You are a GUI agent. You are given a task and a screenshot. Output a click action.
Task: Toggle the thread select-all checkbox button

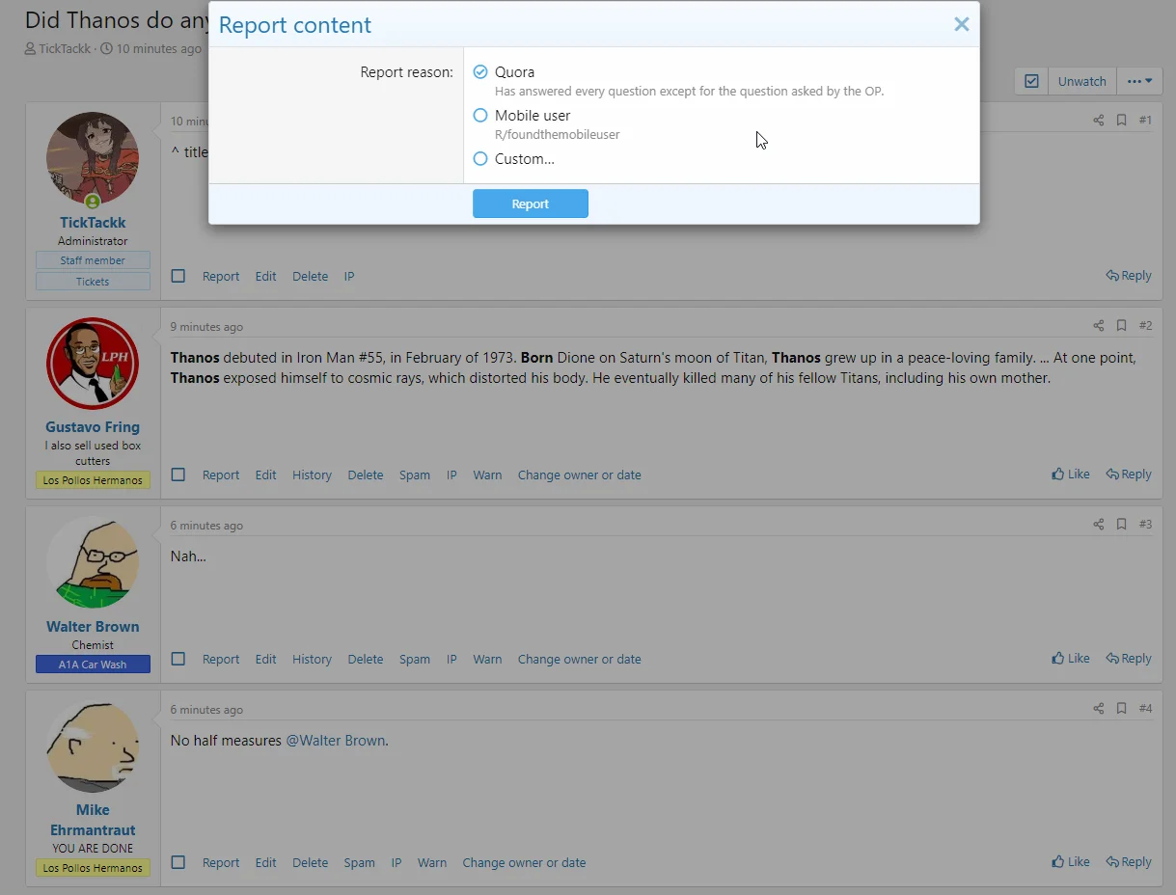coord(1031,81)
